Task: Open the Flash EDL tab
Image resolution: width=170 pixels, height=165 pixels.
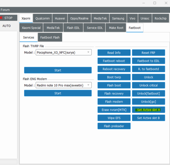Action: (x=73, y=28)
